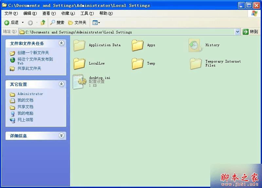This screenshot has height=188, width=262.
Task: Expand the address bar dropdown
Action: click(x=237, y=32)
